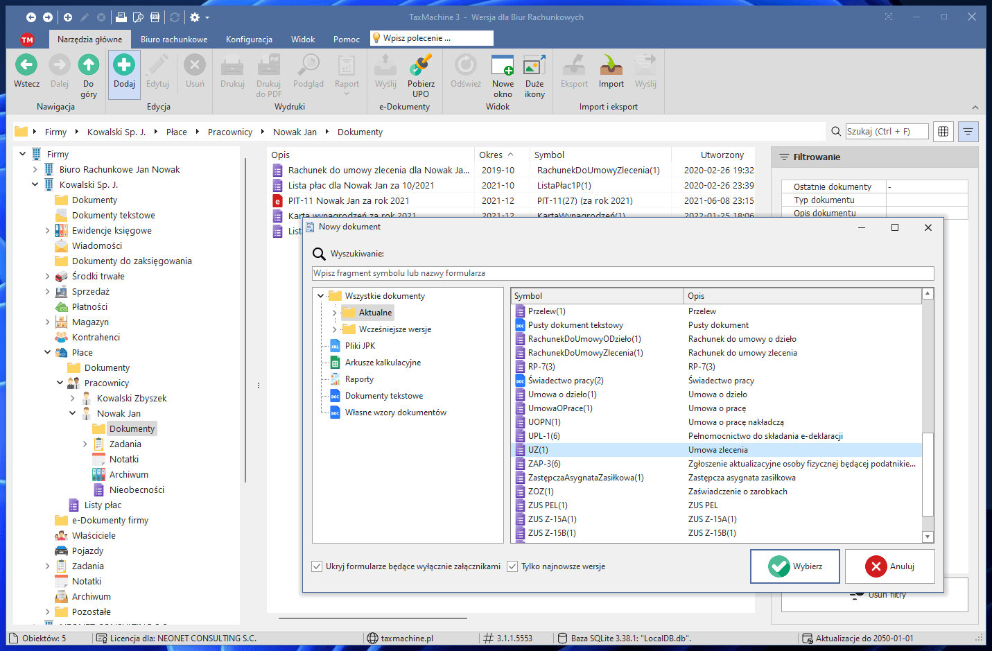Click the Pobierz UPO ribbon icon
This screenshot has height=651, width=992.
(x=421, y=65)
